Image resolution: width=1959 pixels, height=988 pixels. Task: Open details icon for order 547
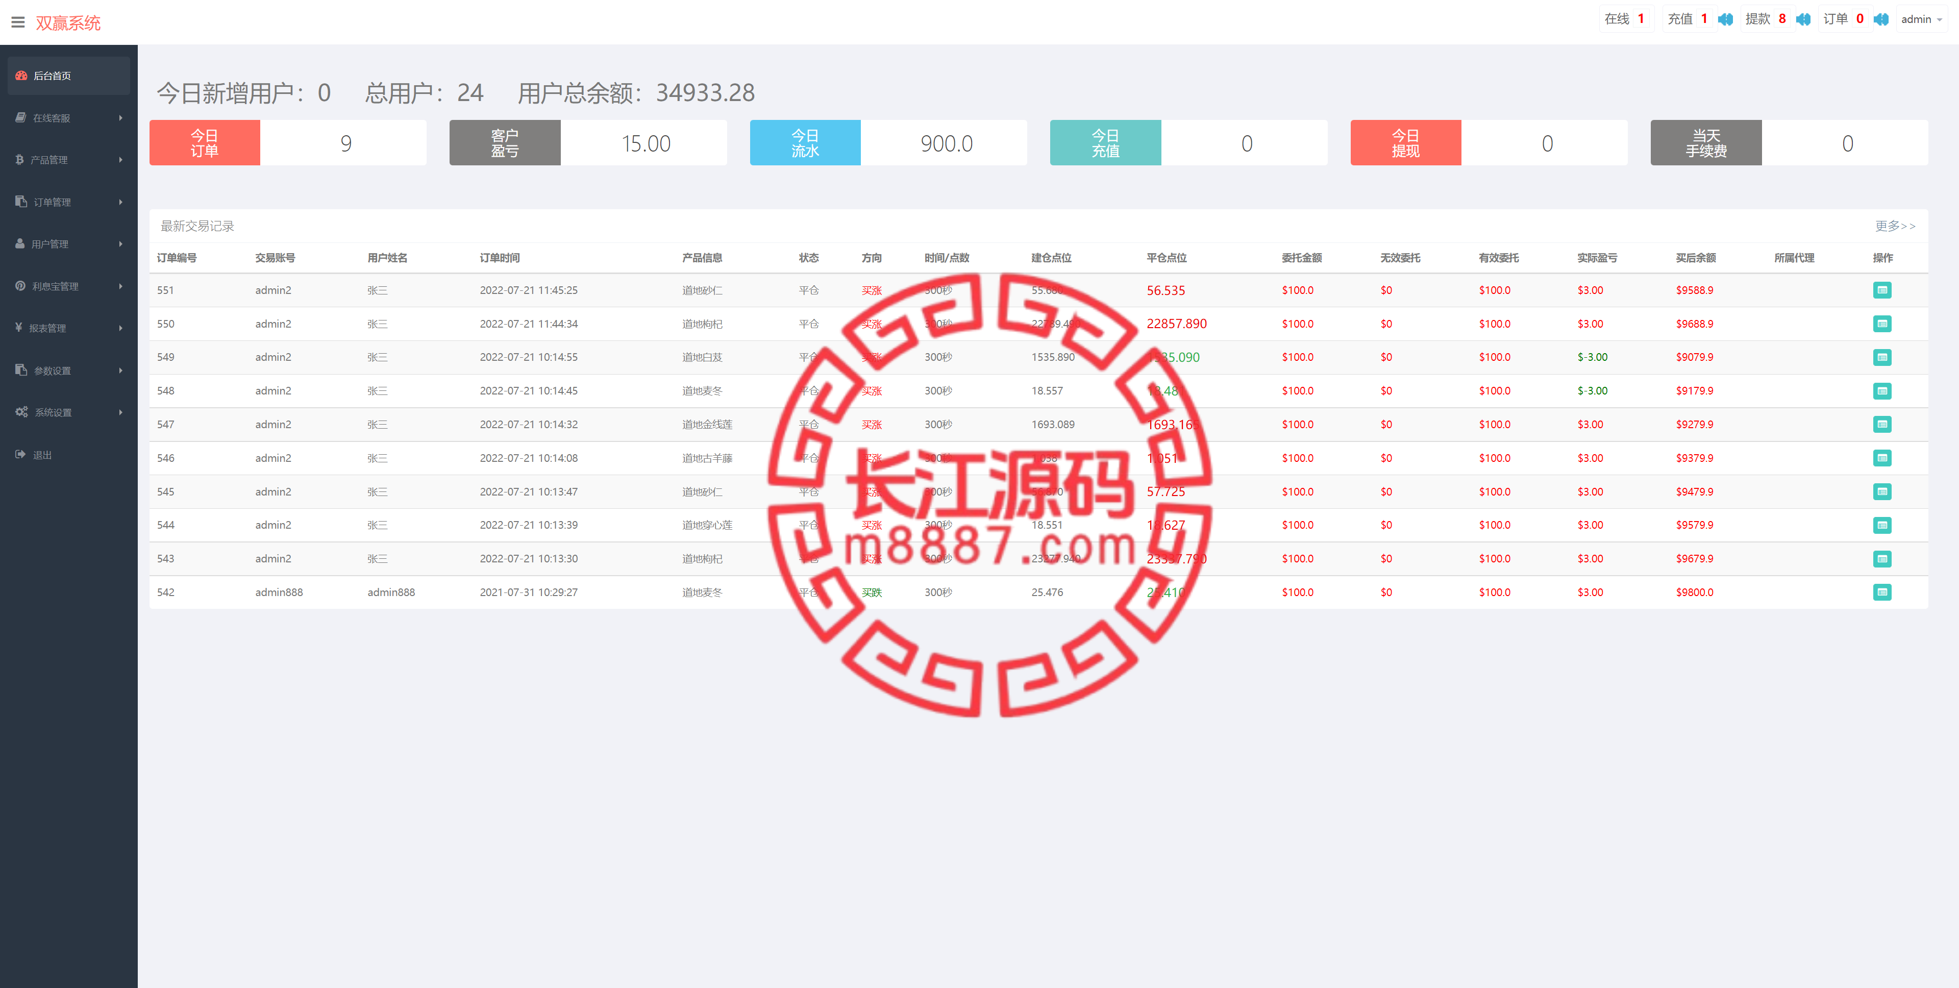click(x=1882, y=425)
